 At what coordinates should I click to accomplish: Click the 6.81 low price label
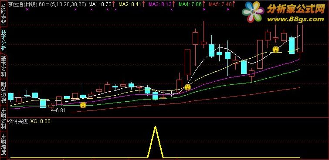pos(58,110)
